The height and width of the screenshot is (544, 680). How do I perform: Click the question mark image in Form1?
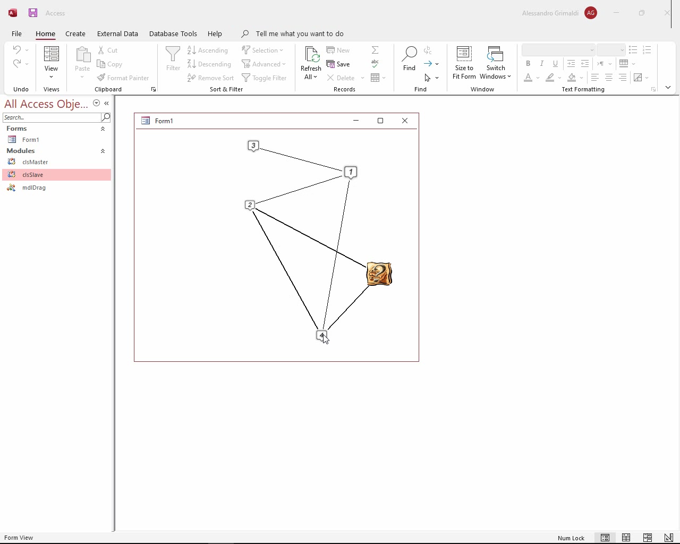point(379,274)
